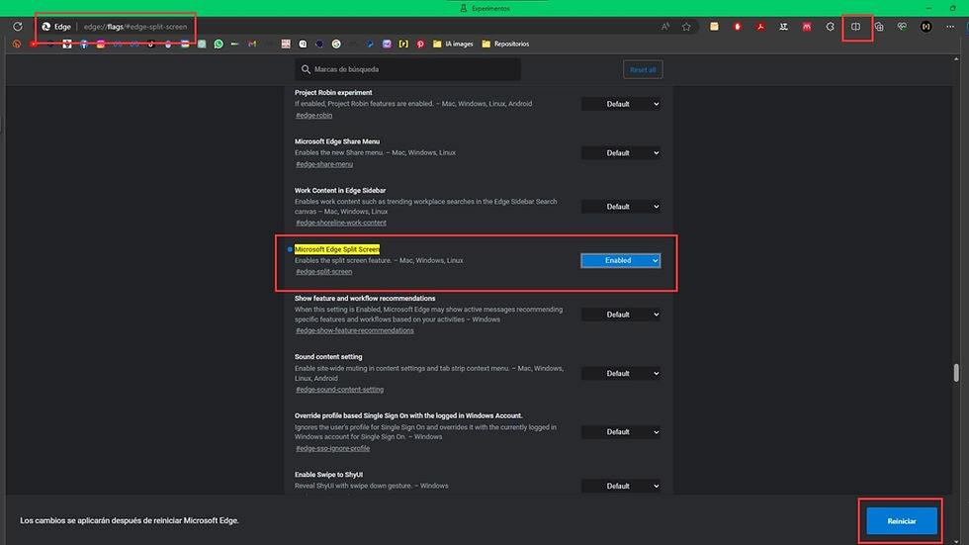Click the Enable Swipe to ShyUI title

(328, 475)
